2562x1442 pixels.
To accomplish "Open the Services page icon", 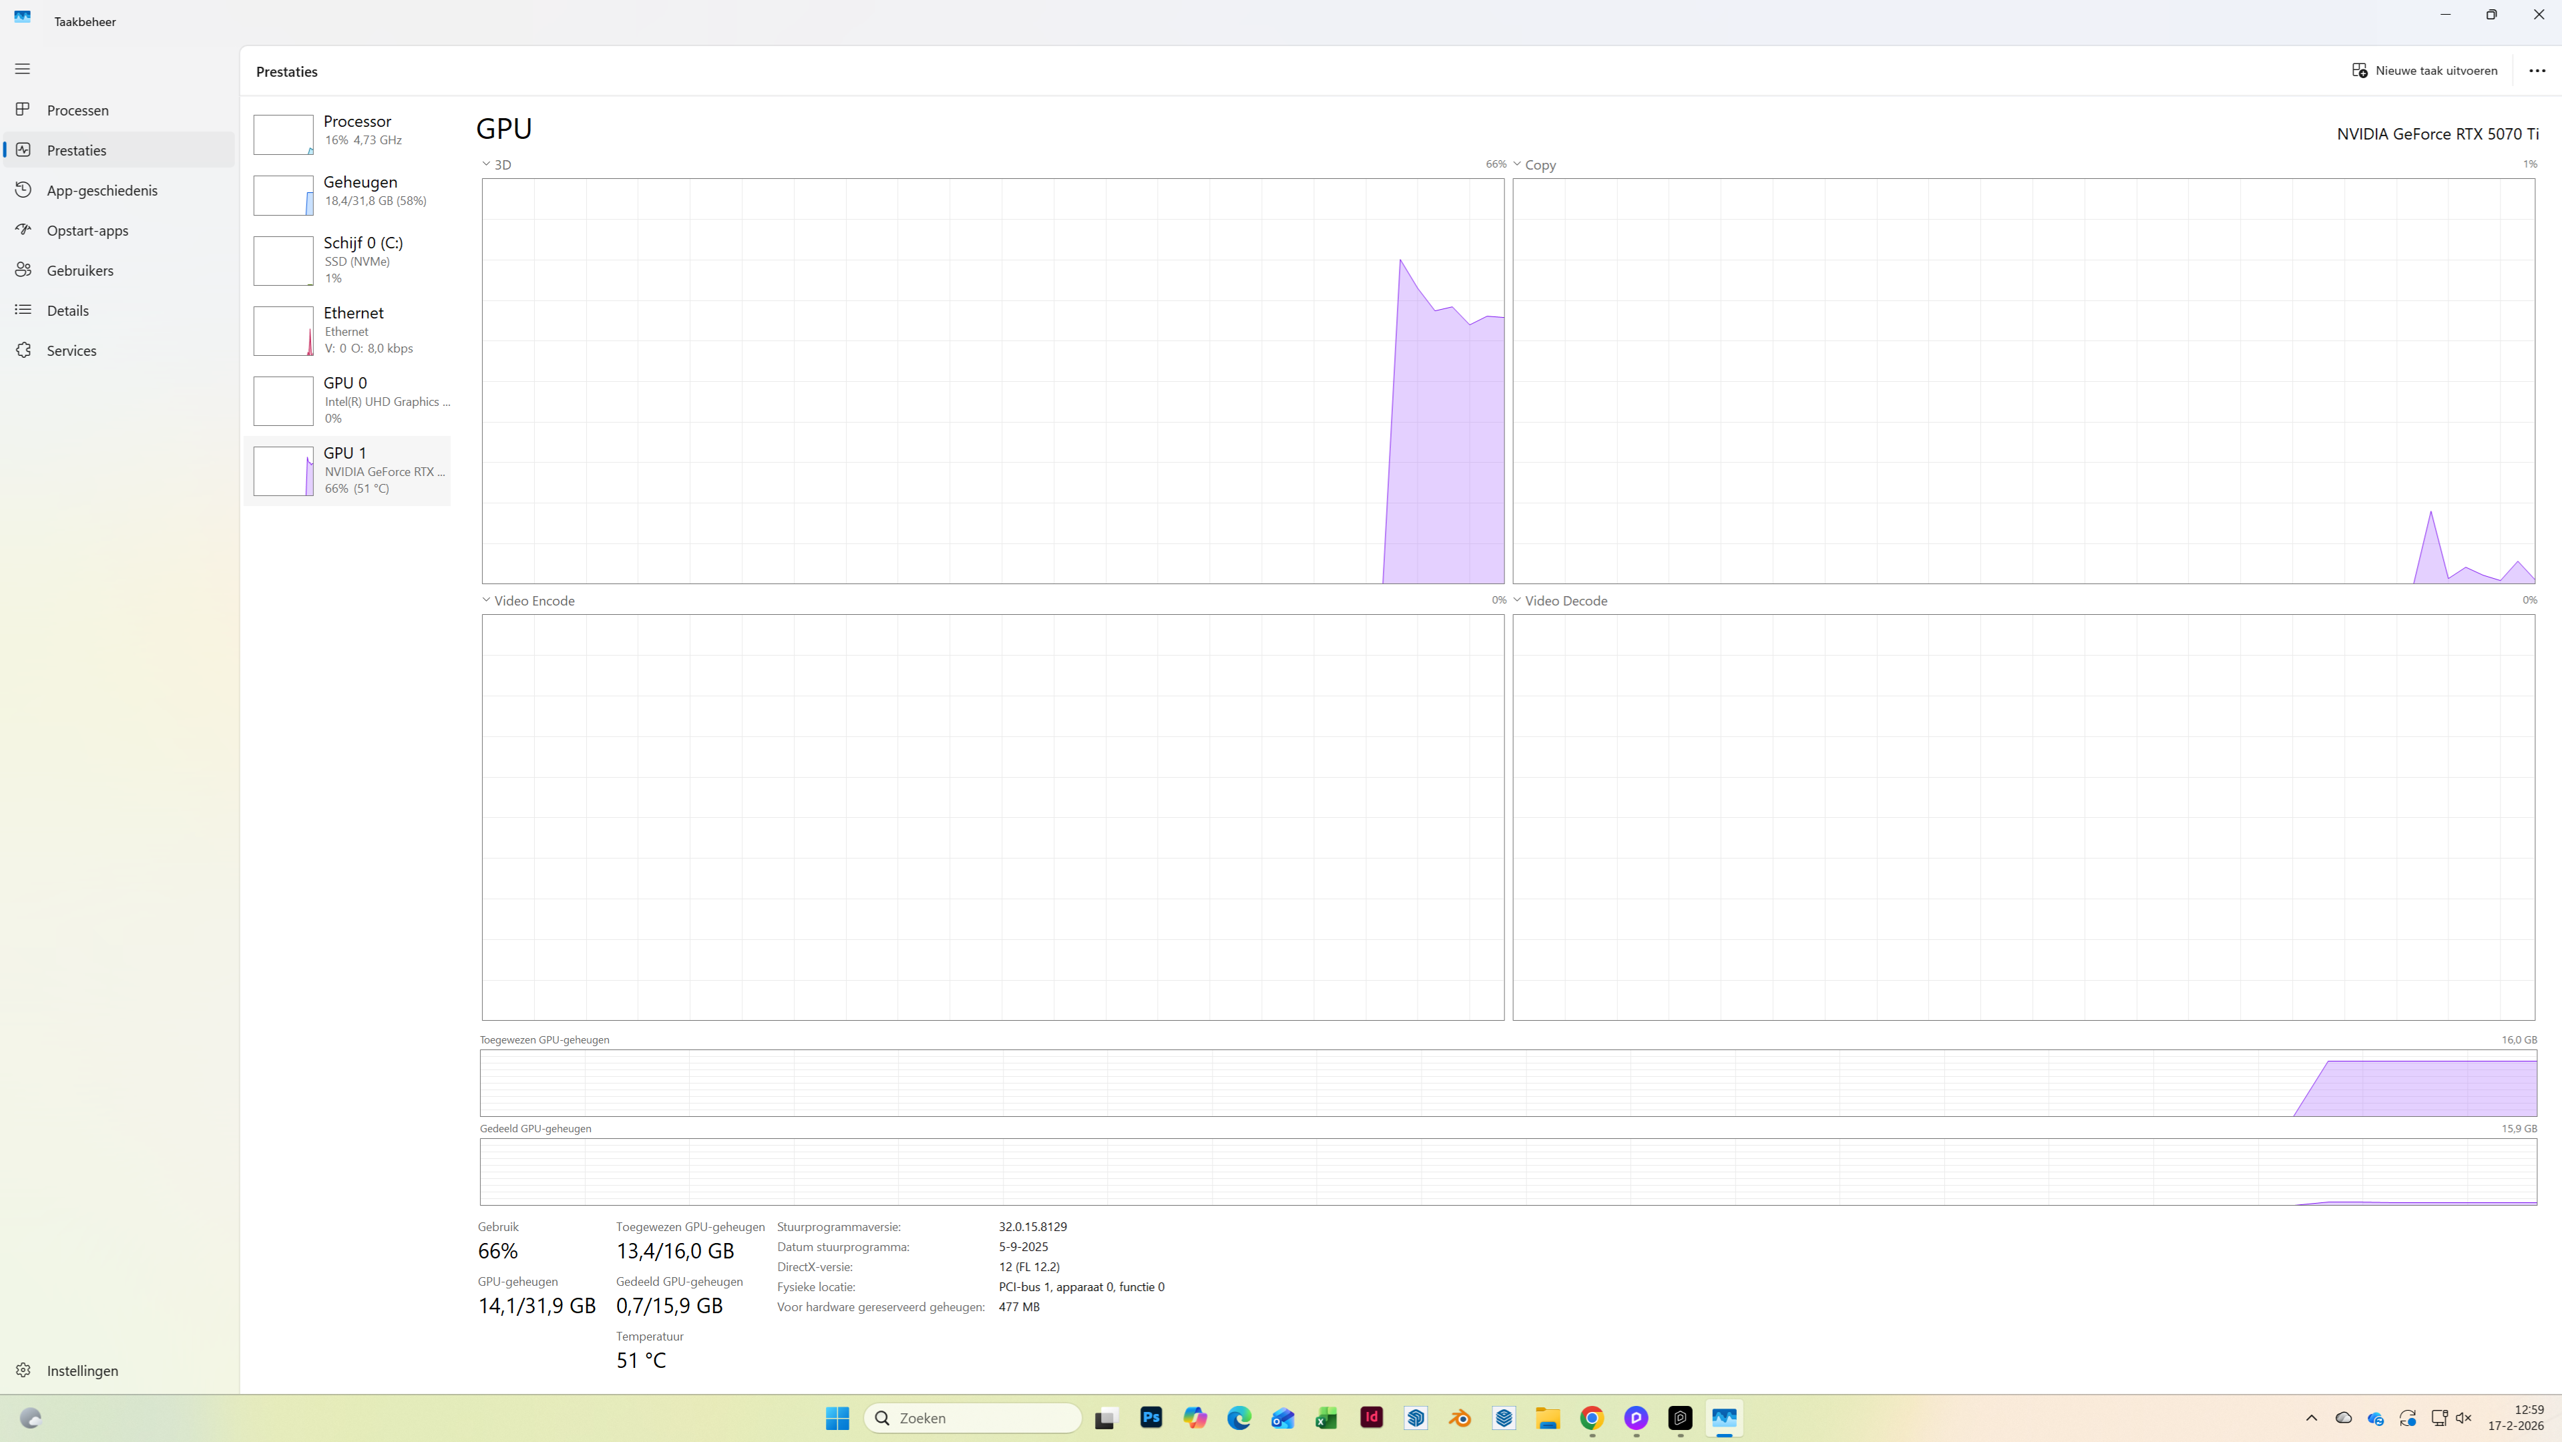I will point(23,350).
